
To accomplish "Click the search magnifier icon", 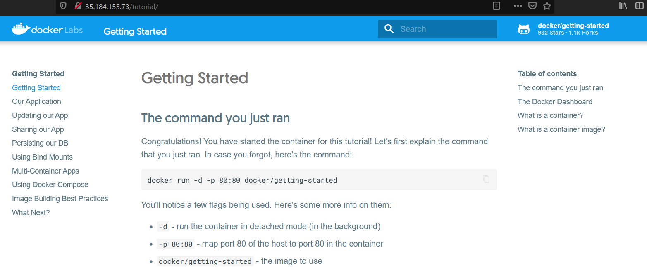I will coord(389,29).
